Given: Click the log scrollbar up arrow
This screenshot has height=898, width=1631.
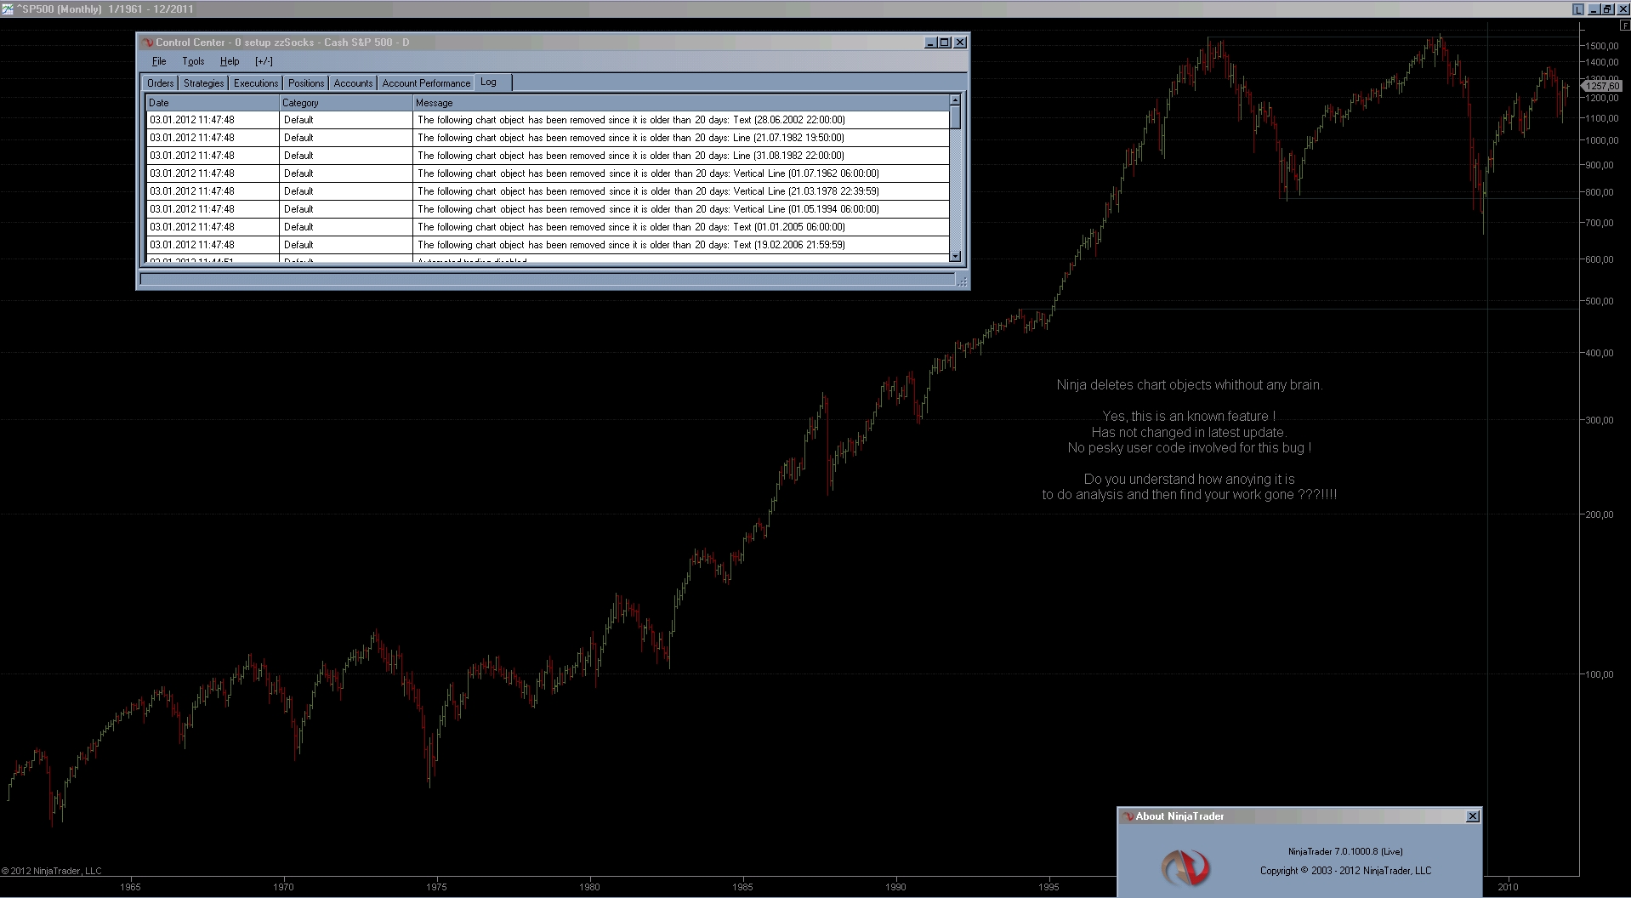Looking at the screenshot, I should pos(956,100).
